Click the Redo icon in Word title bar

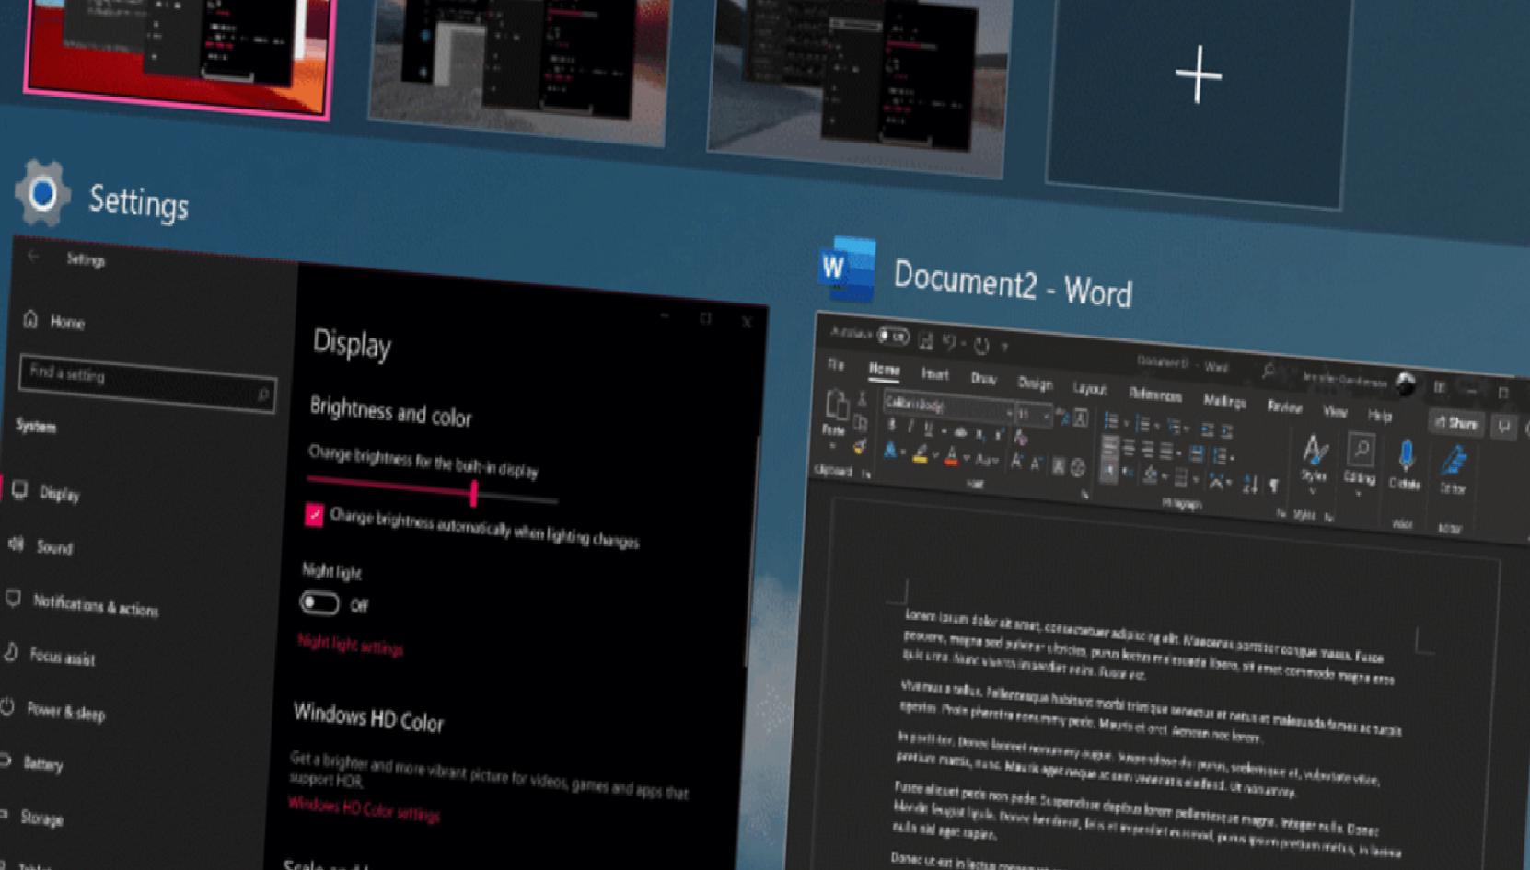pyautogui.click(x=981, y=346)
